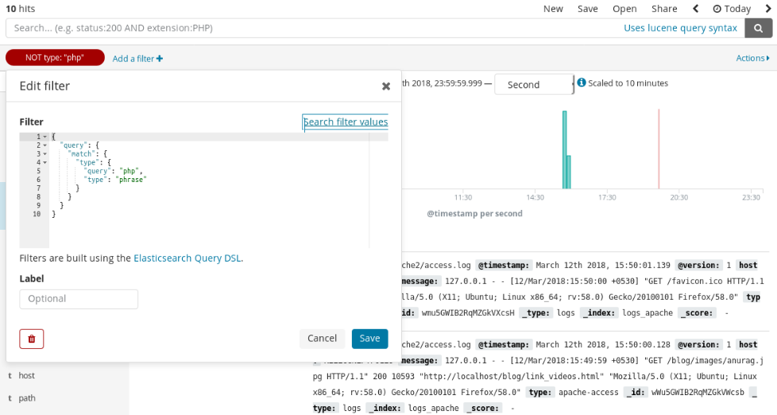Toggle the NOT type "php" filter pill
This screenshot has width=777, height=415.
(55, 57)
